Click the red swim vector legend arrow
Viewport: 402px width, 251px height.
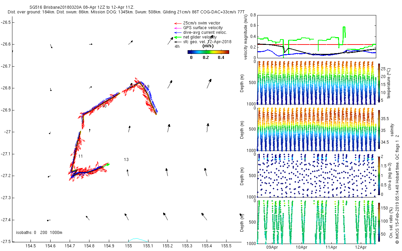point(177,23)
